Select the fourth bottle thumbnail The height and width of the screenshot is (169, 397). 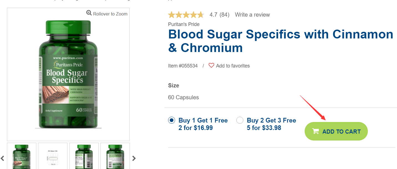click(115, 156)
